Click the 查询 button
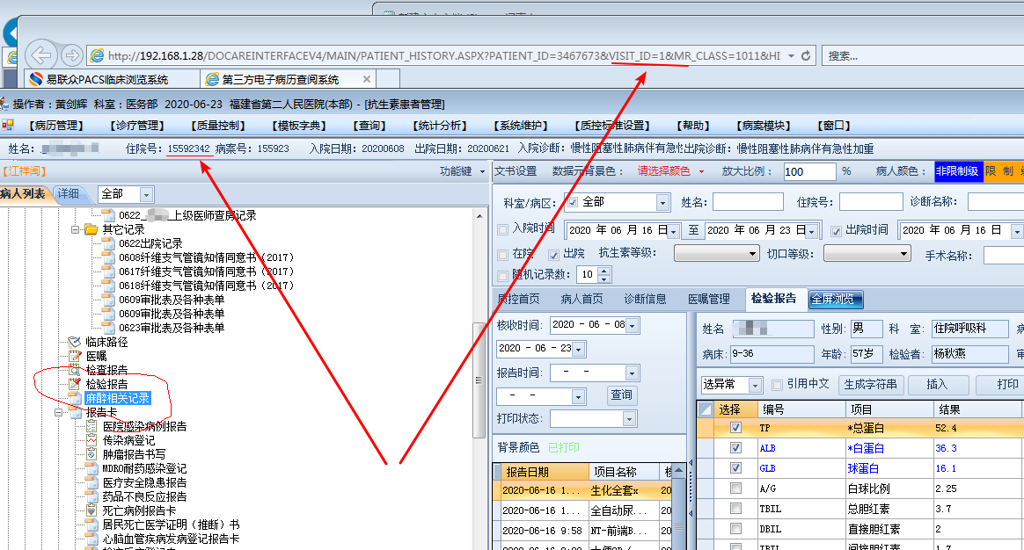 pos(621,394)
